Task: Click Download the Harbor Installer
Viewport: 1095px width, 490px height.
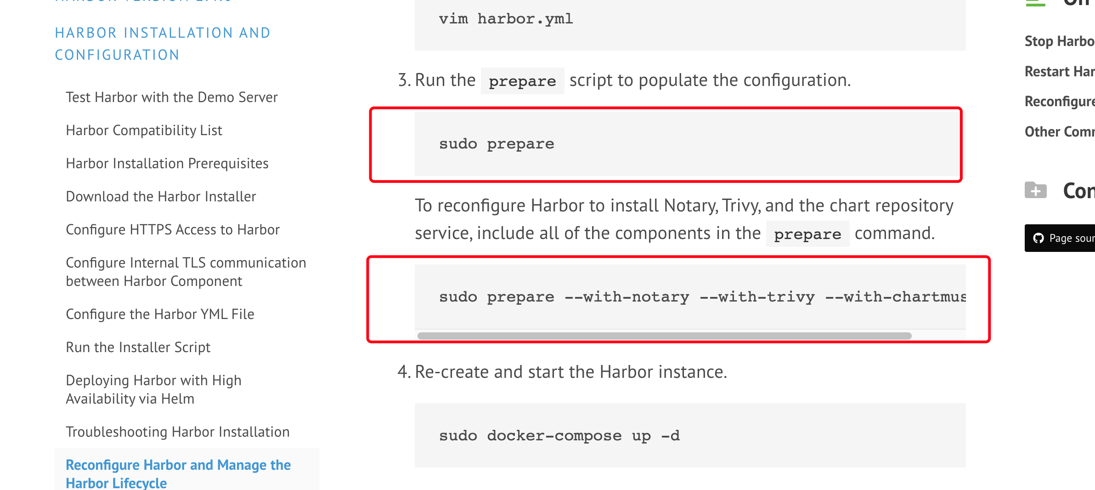Action: (161, 196)
